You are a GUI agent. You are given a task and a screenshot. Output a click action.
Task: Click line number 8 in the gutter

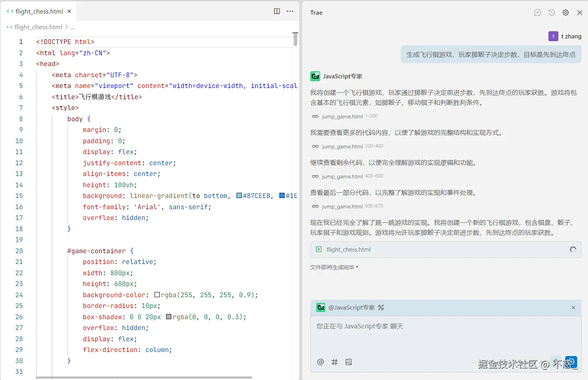(x=21, y=119)
